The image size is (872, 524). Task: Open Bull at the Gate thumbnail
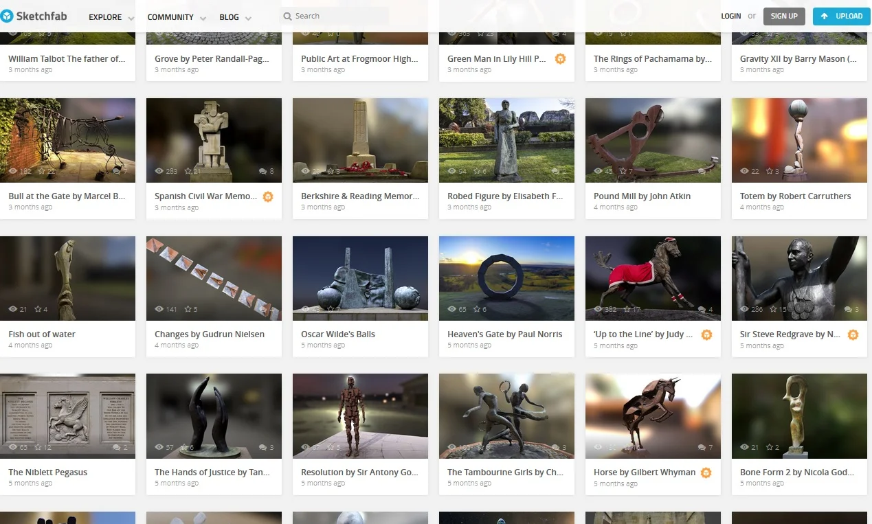[67, 140]
